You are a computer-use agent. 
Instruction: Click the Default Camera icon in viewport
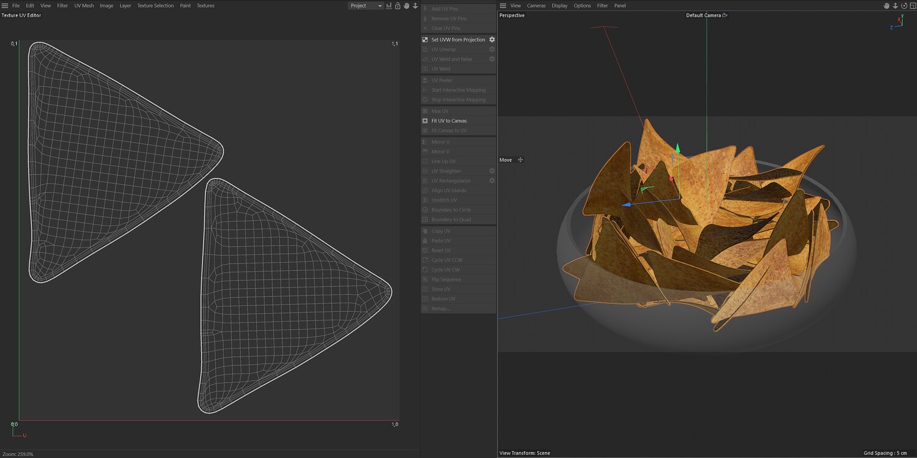click(x=725, y=15)
